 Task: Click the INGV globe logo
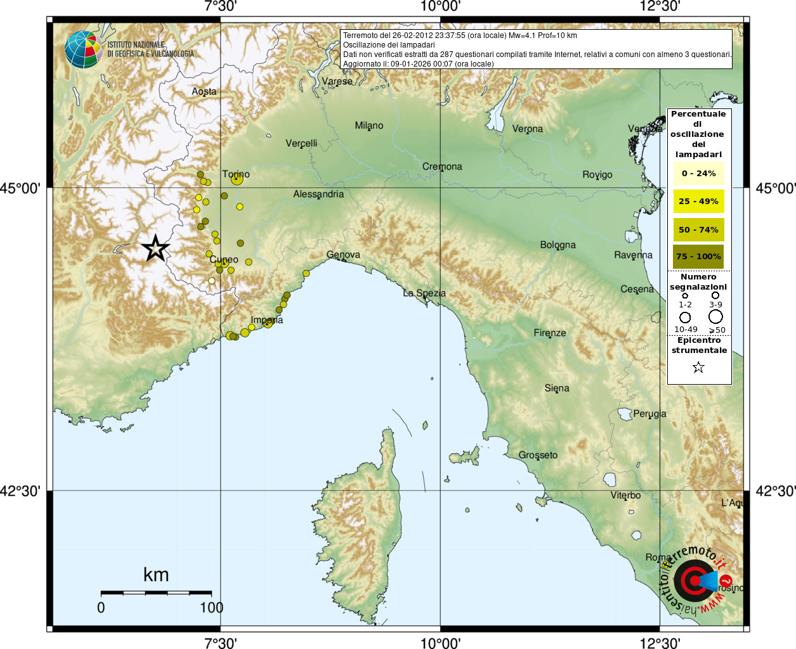click(83, 49)
